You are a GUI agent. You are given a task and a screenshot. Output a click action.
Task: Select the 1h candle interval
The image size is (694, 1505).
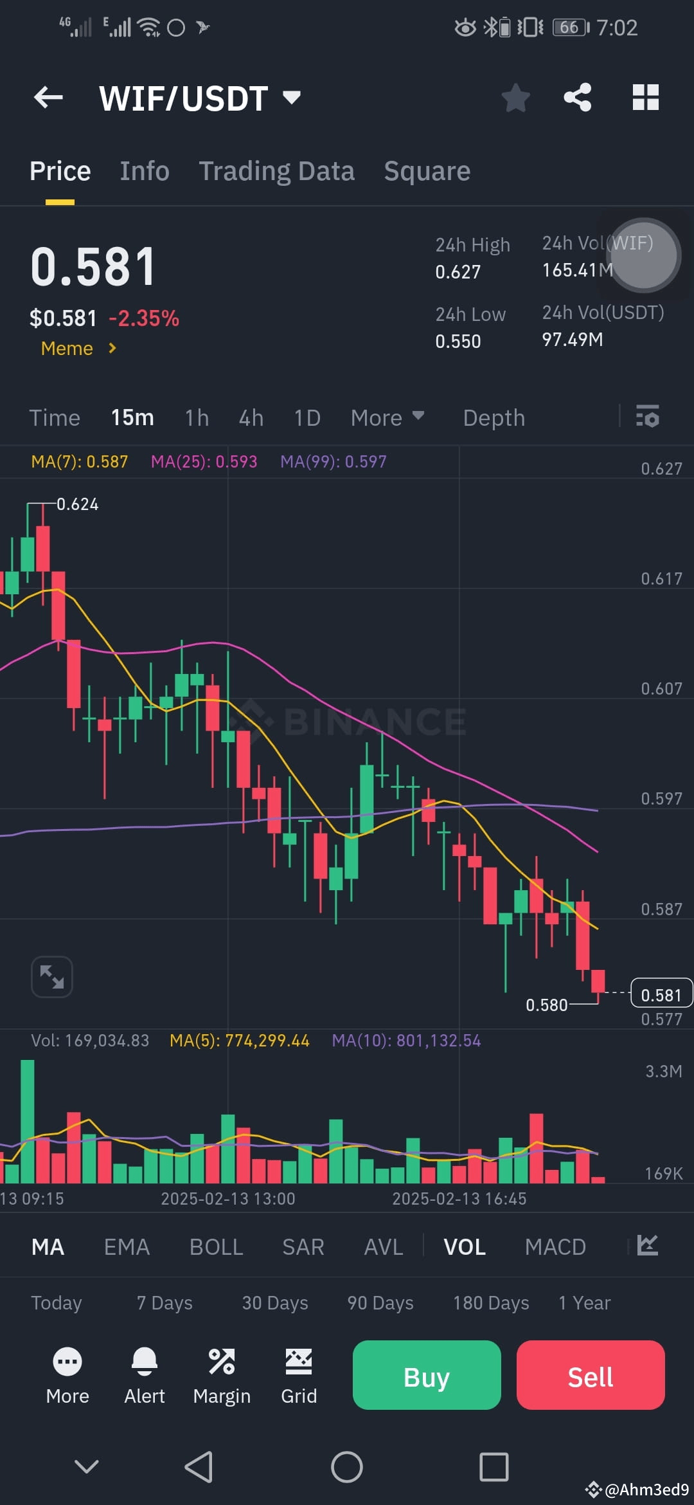point(197,417)
